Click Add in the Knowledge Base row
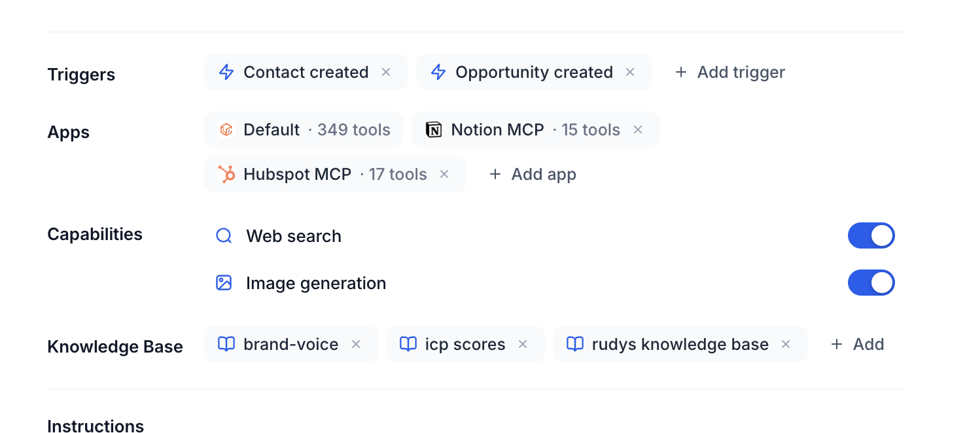Image resolution: width=967 pixels, height=433 pixels. 857,344
